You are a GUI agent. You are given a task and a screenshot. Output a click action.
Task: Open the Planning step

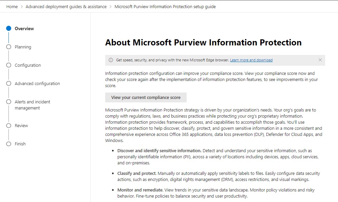tap(23, 47)
